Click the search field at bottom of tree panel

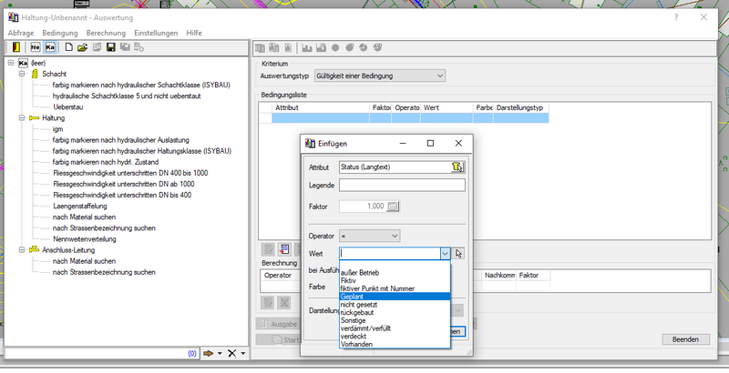coord(101,354)
